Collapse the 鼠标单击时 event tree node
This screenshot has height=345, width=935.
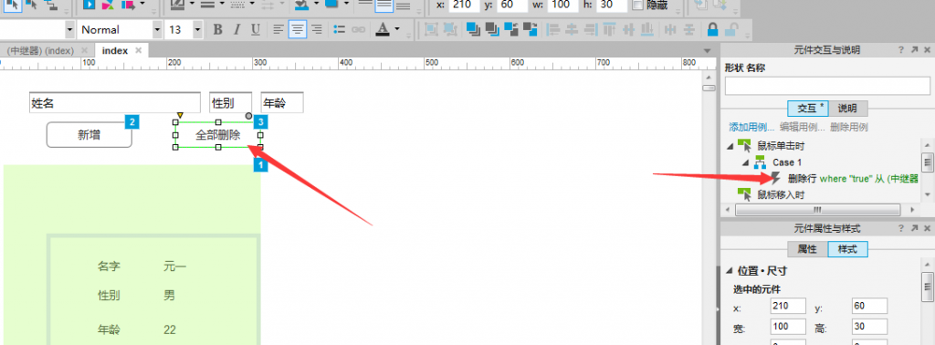coord(730,146)
